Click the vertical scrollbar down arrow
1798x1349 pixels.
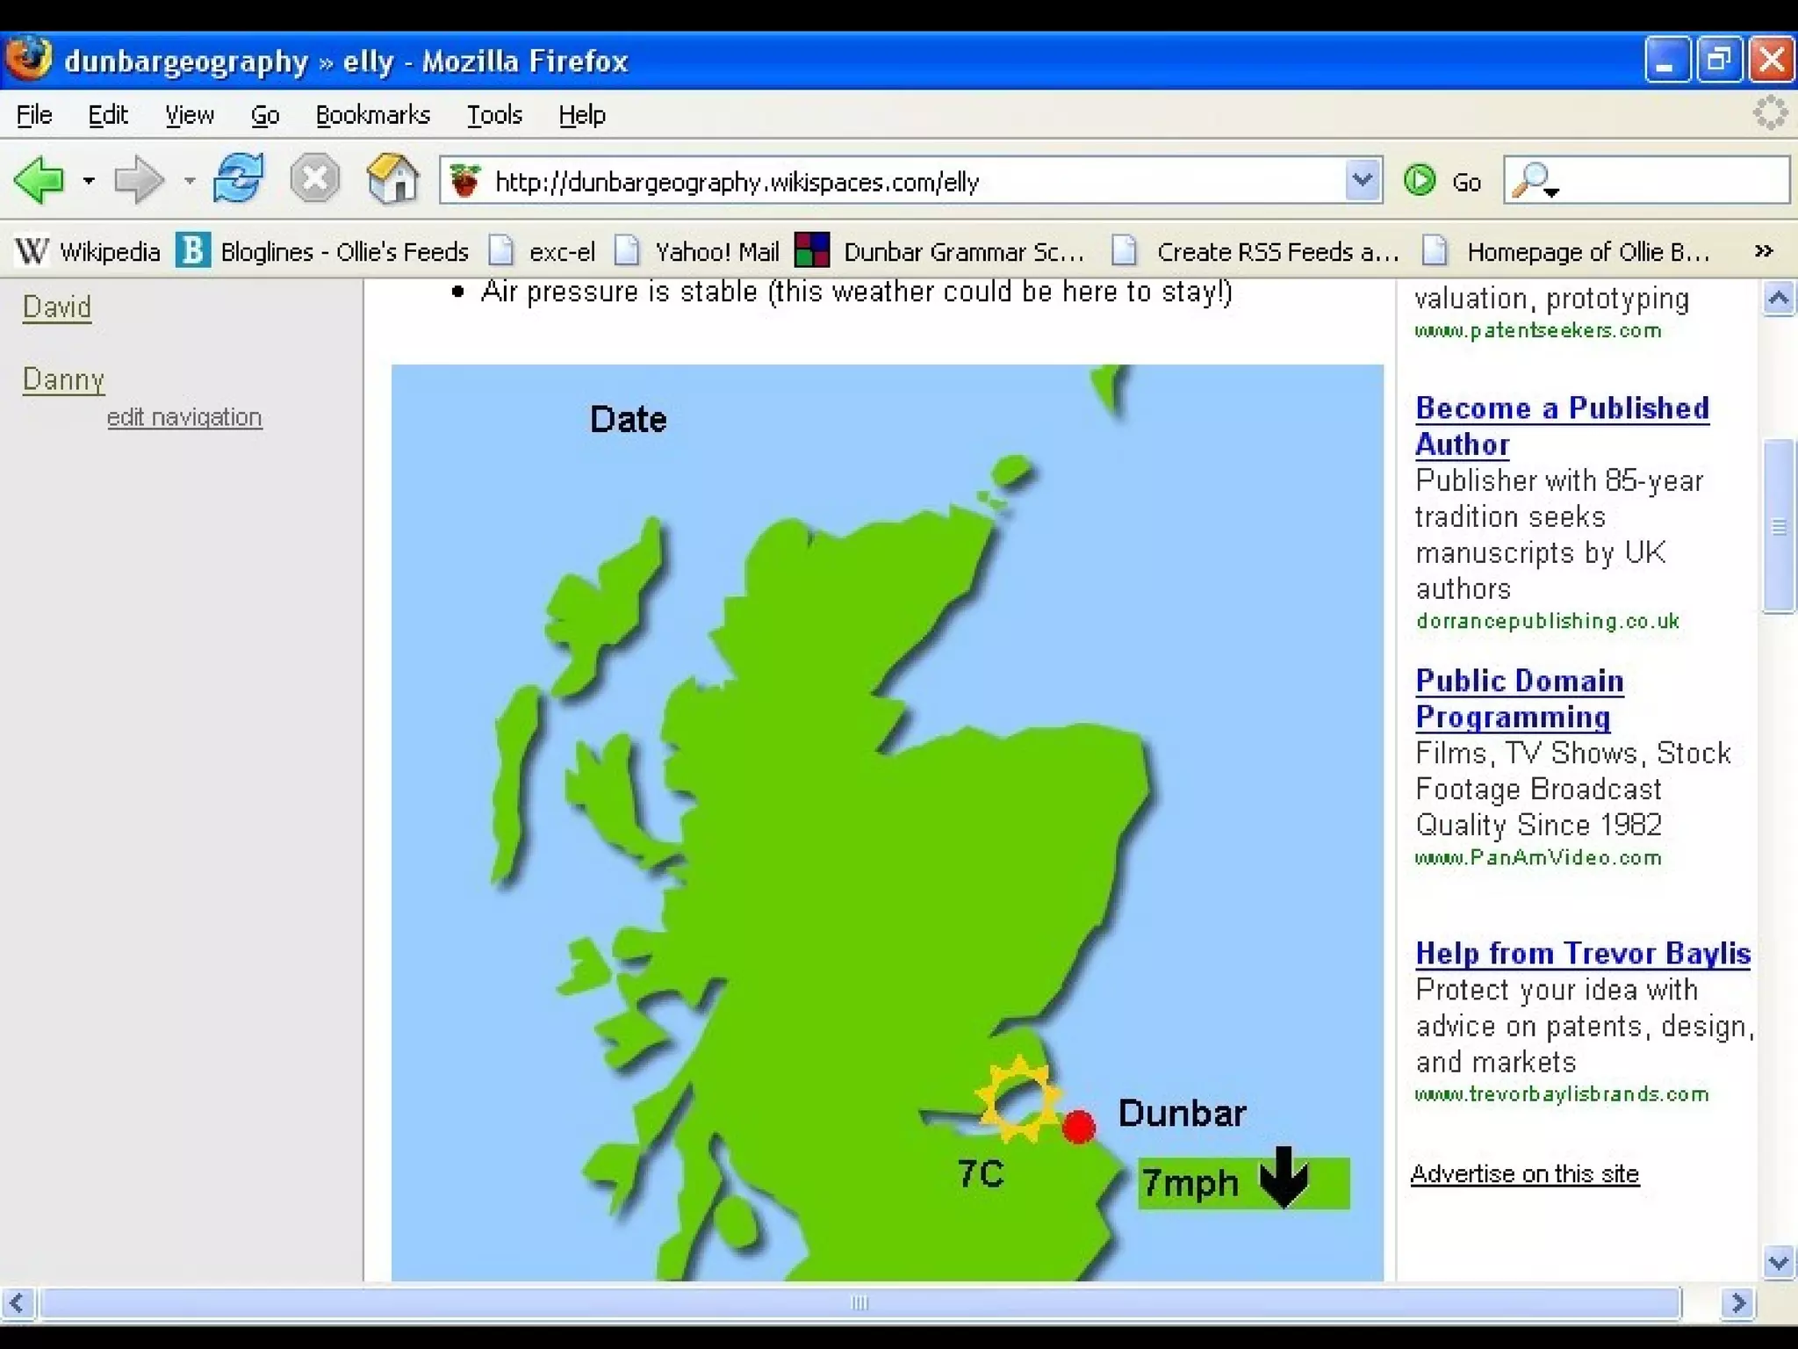click(1778, 1263)
